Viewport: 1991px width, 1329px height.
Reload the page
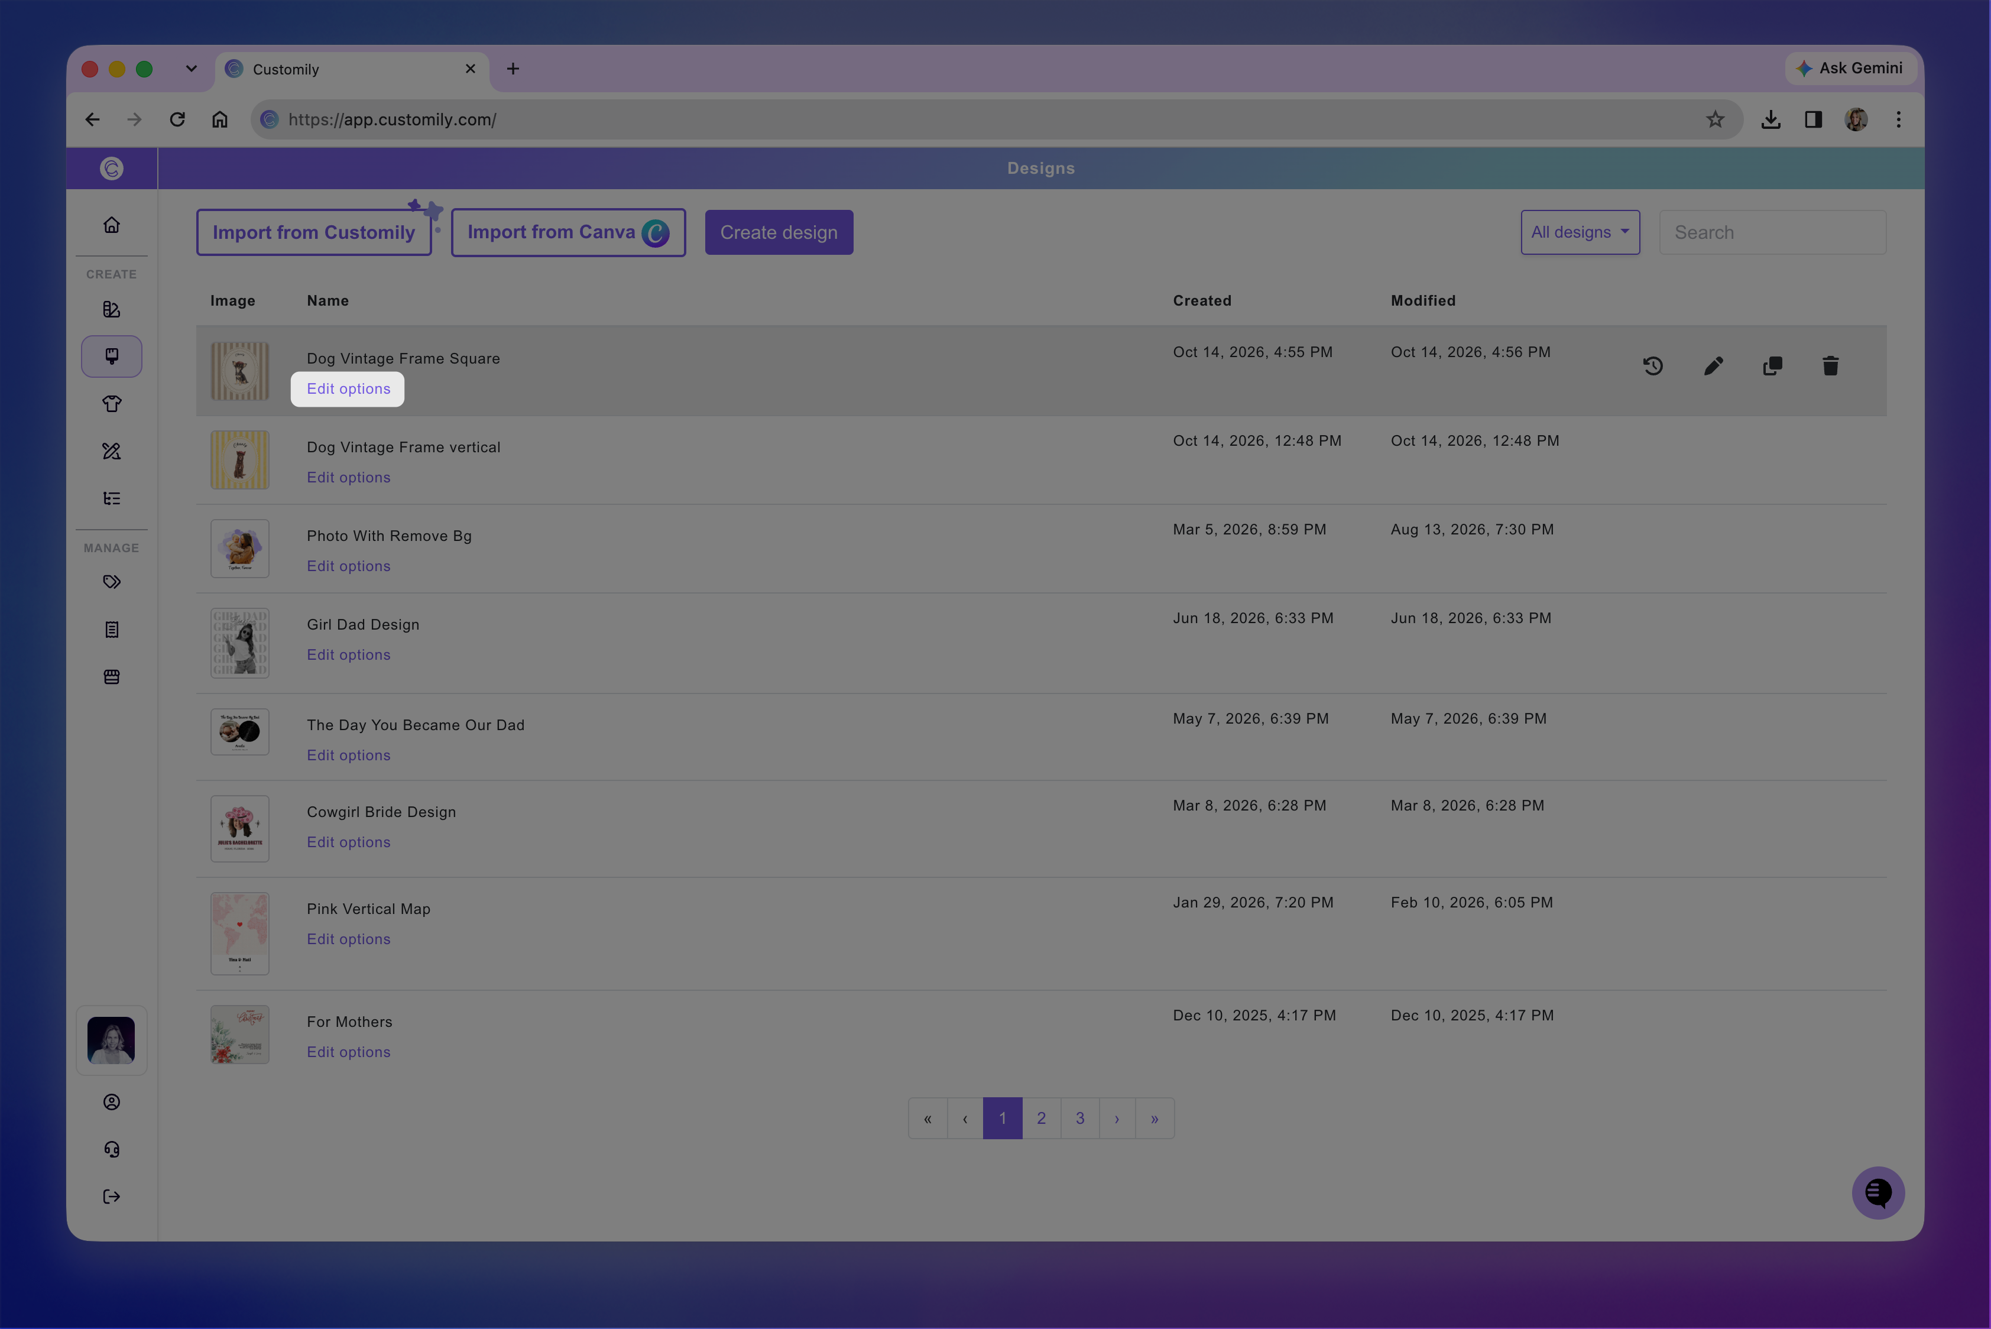pos(177,119)
